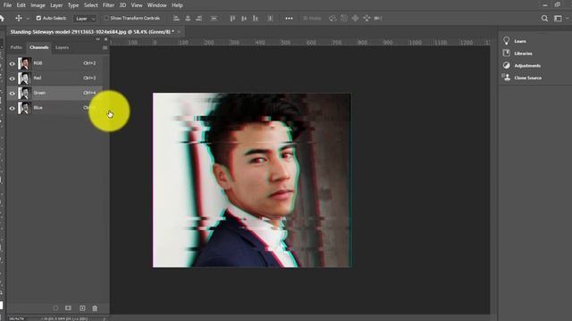The height and width of the screenshot is (321, 572).
Task: Select the Green channel row
Action: (55, 93)
